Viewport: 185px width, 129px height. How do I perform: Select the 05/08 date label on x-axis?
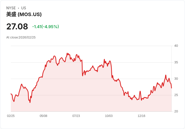(43, 116)
